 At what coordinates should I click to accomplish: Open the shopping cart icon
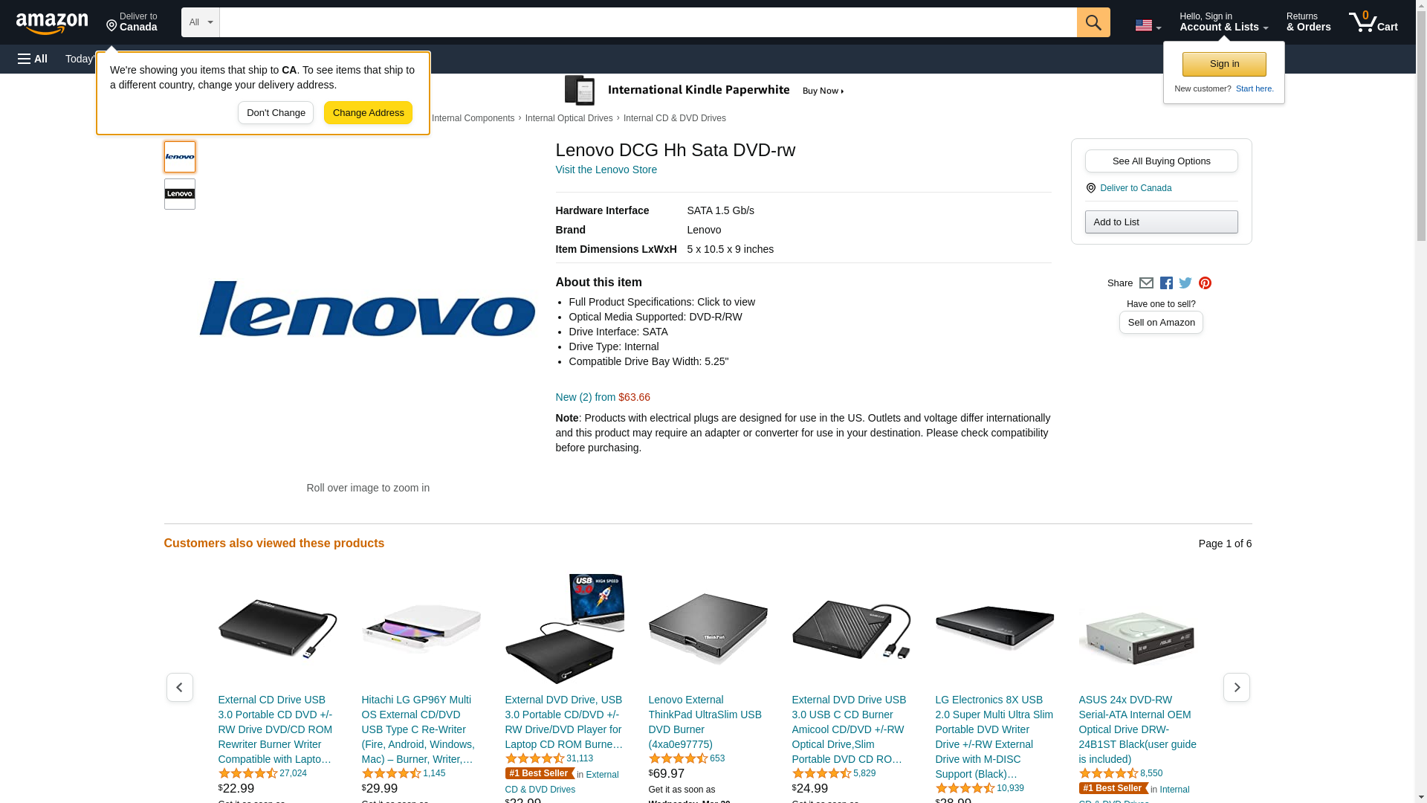click(x=1373, y=22)
